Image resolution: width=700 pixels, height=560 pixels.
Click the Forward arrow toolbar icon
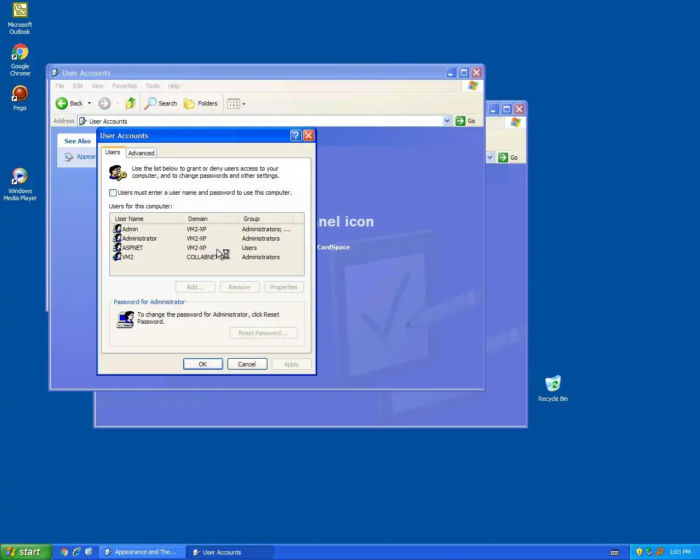coord(104,103)
